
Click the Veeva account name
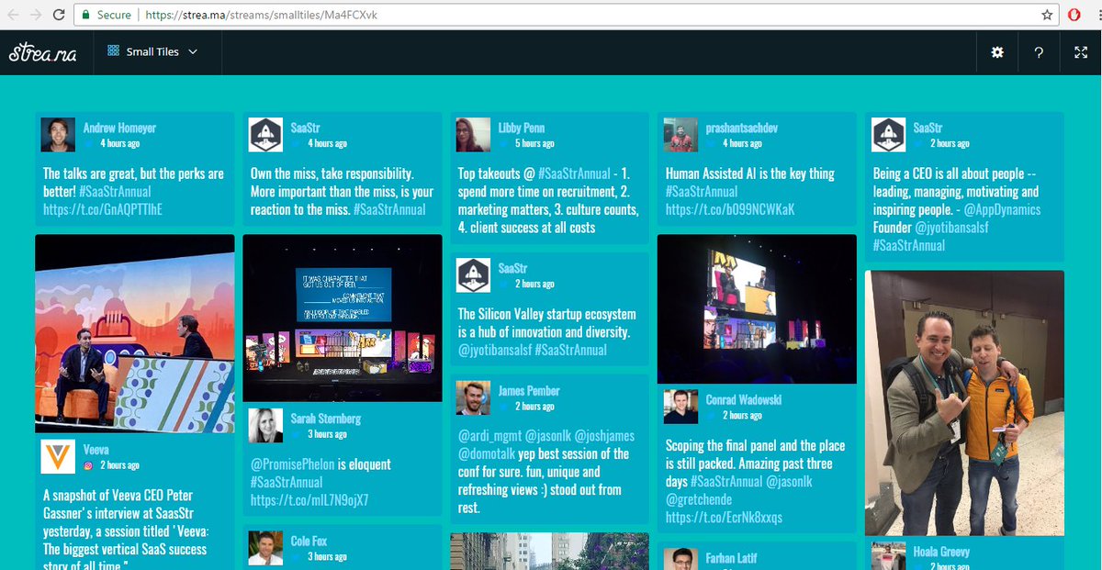[x=96, y=450]
